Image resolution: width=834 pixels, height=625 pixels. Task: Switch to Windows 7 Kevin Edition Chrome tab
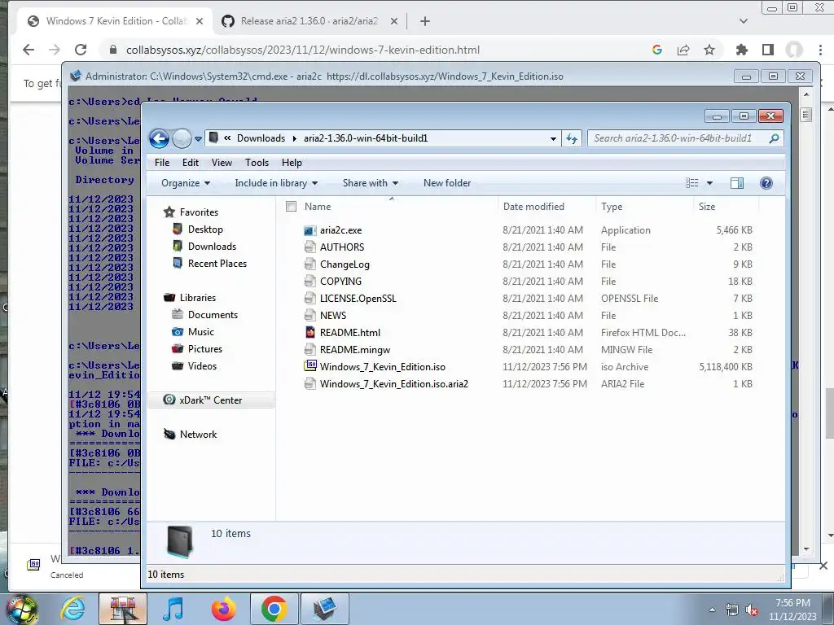pyautogui.click(x=116, y=21)
